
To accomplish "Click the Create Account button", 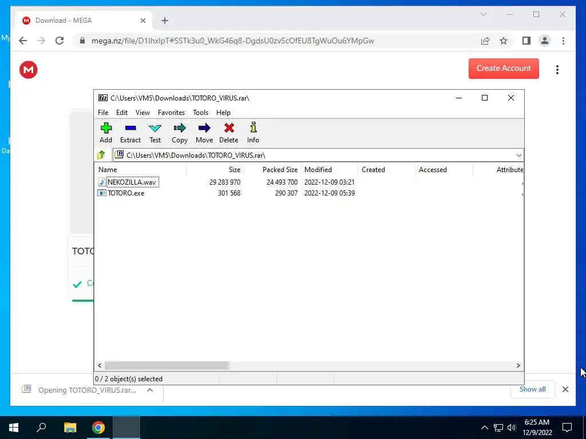I will pyautogui.click(x=504, y=69).
